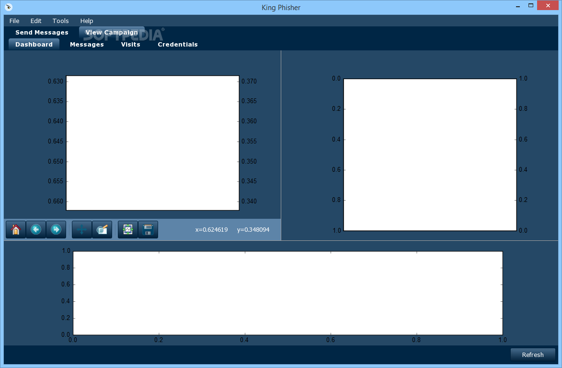Close the King Phisher window
This screenshot has width=562, height=368.
548,5
